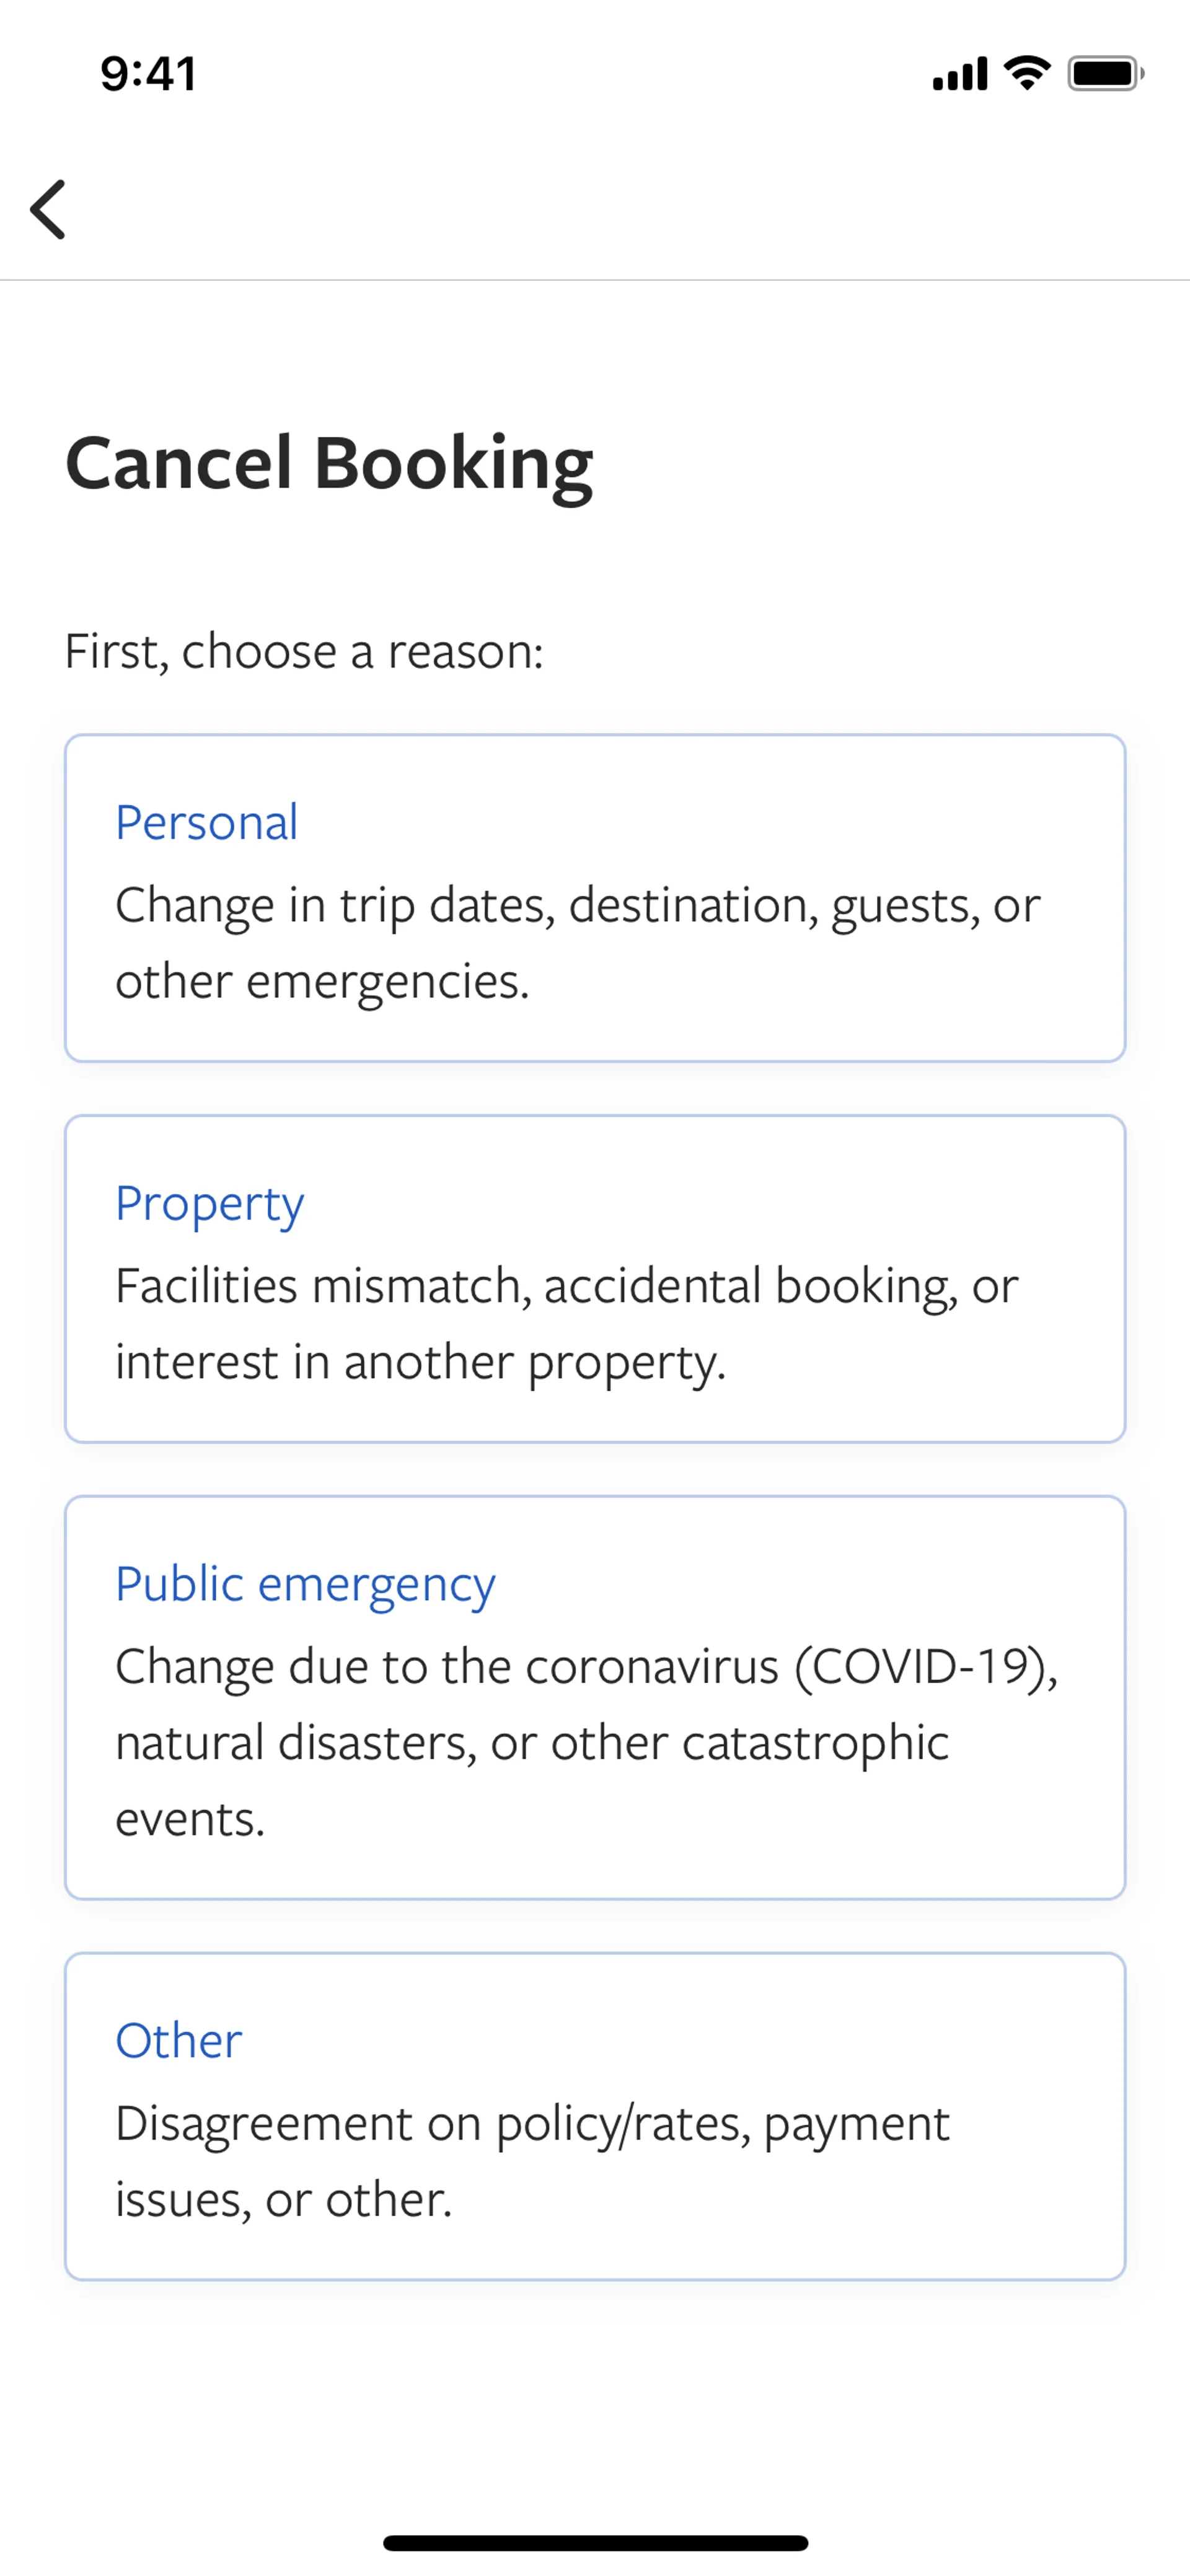Click 'natural disasters' line in emergency card
The image size is (1190, 2576).
(532, 1743)
